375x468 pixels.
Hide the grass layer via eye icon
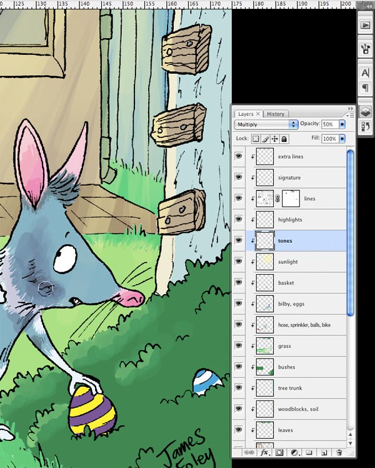[x=238, y=346]
